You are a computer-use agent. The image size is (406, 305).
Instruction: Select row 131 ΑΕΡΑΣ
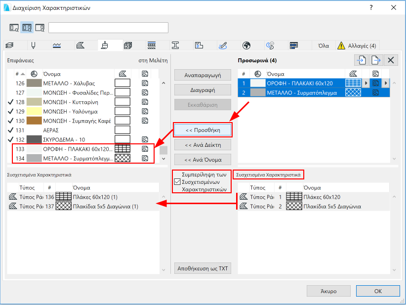(x=83, y=130)
